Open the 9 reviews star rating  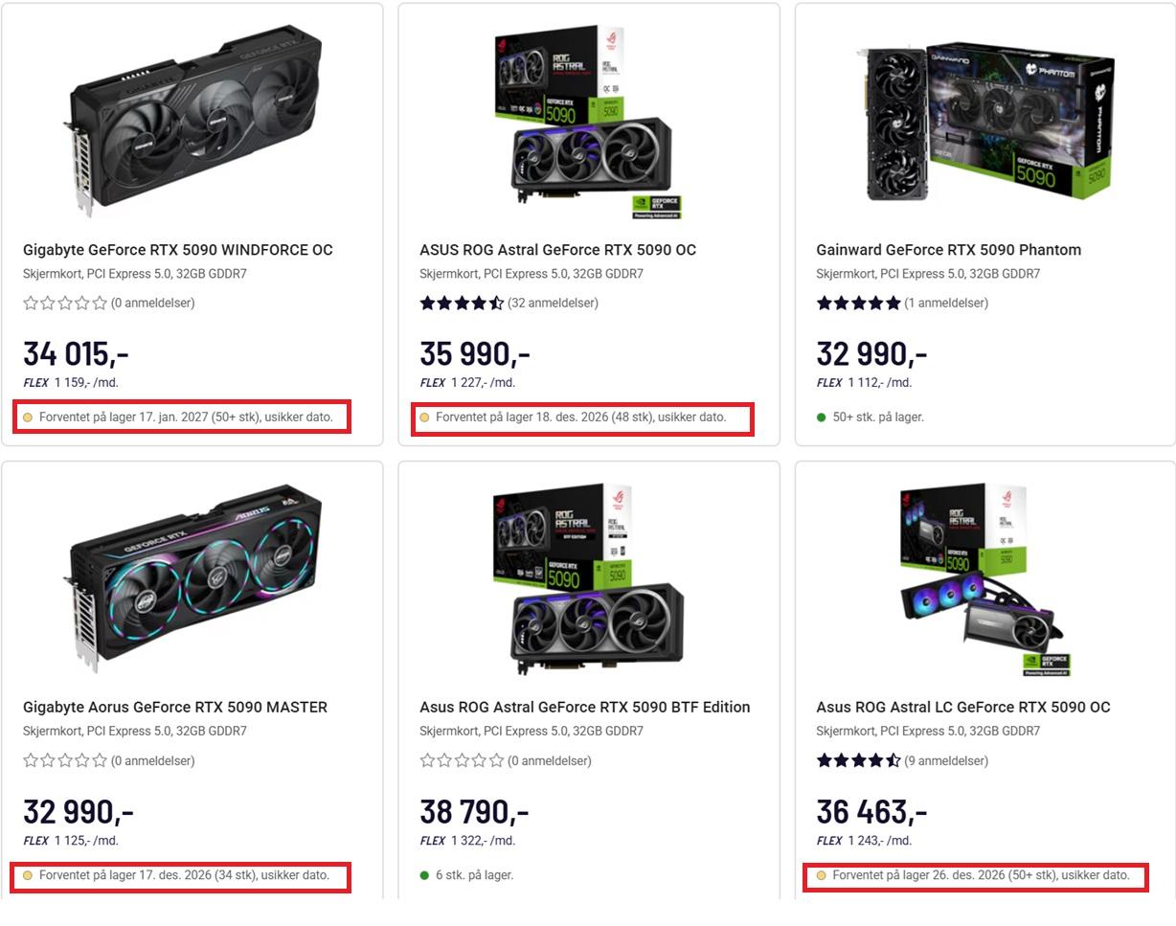pyautogui.click(x=902, y=761)
